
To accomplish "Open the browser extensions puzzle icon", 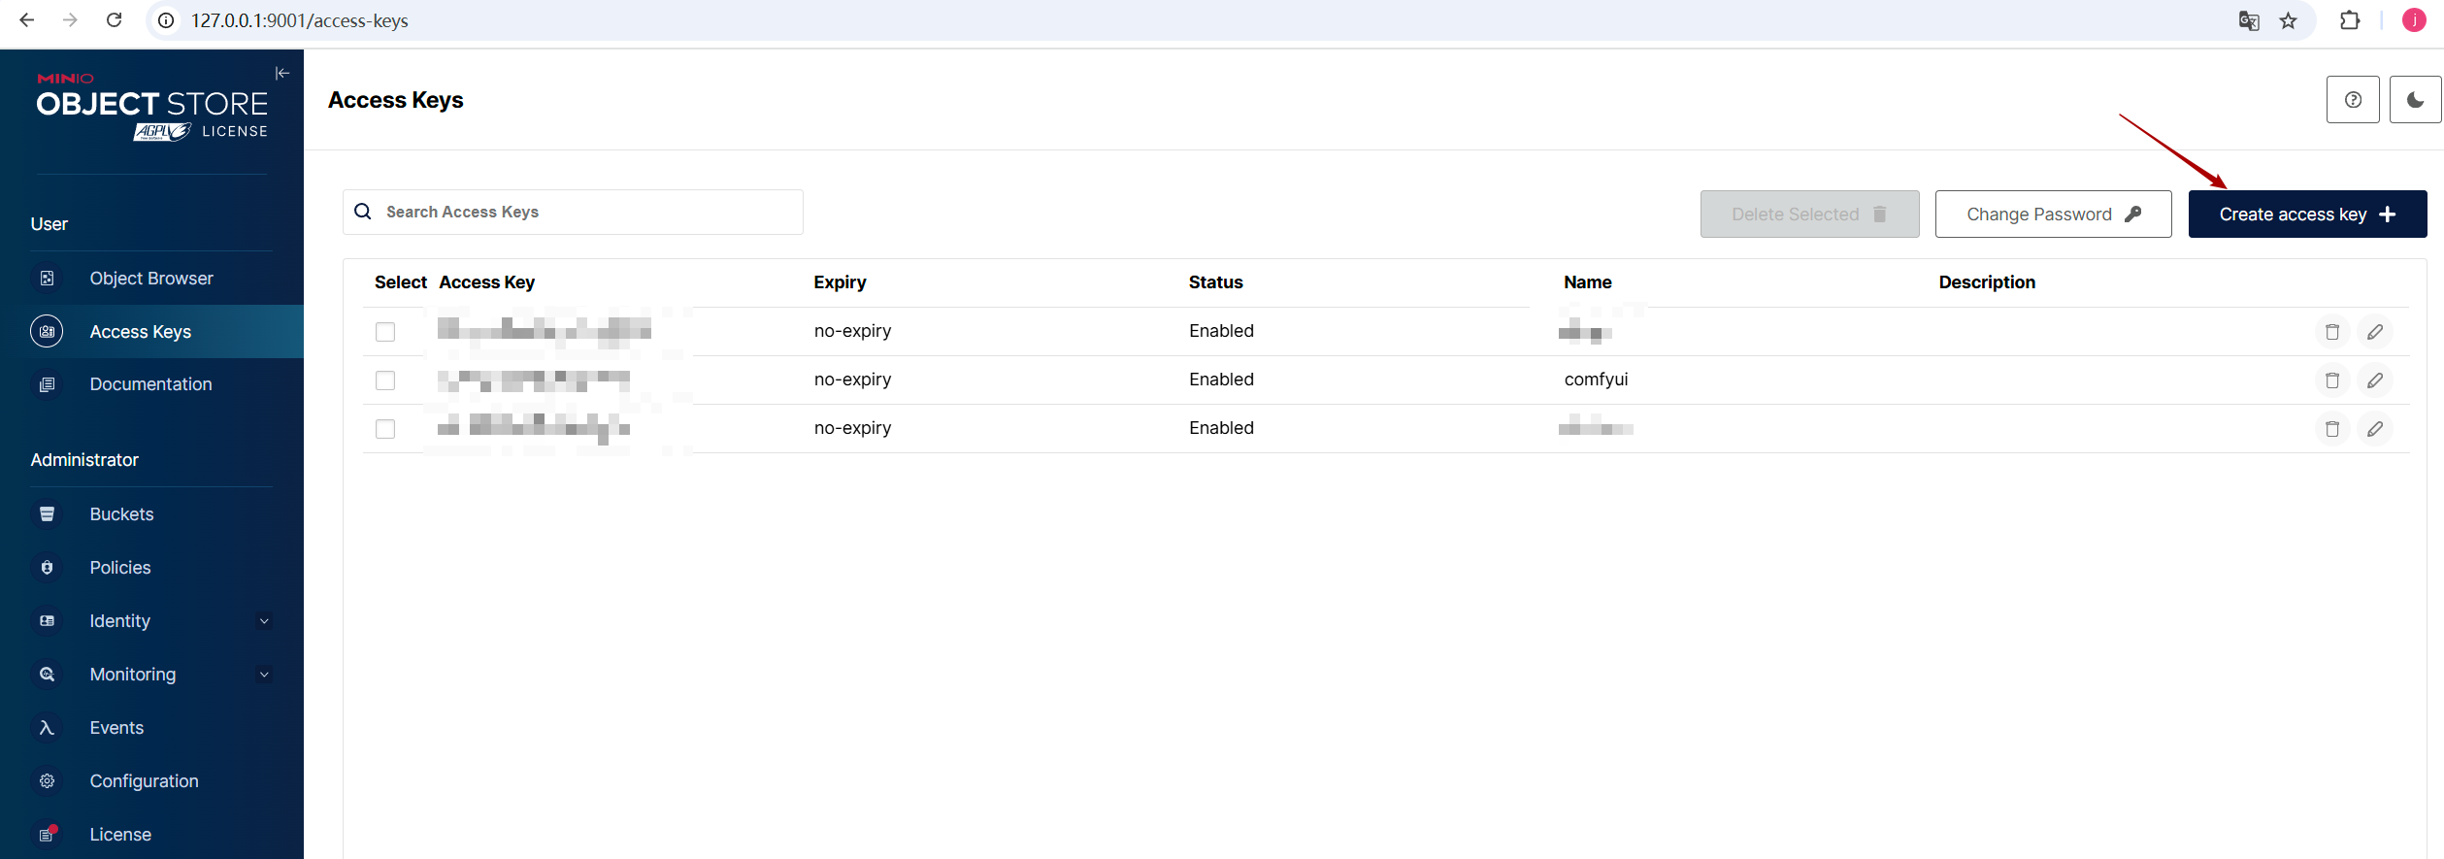I will (x=2350, y=20).
